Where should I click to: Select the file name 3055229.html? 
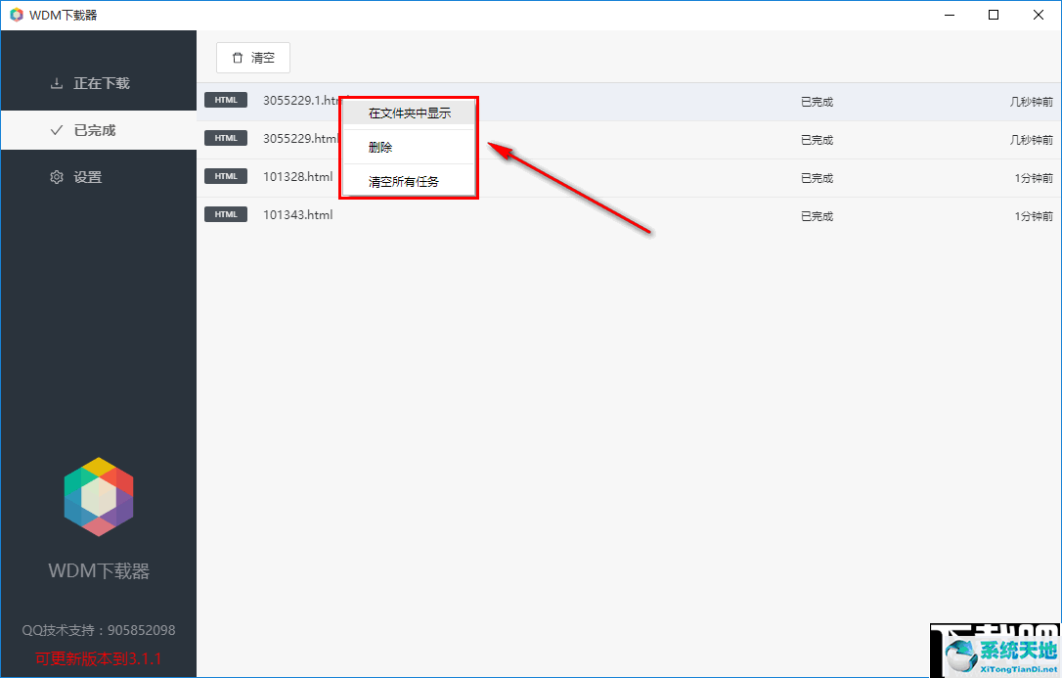(x=300, y=138)
